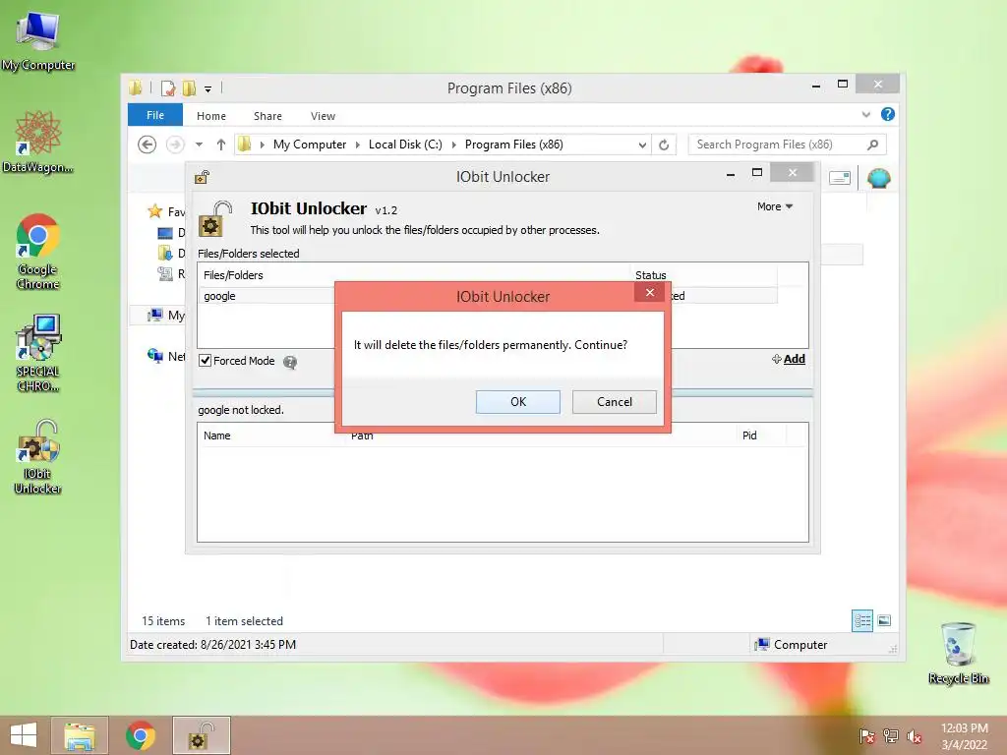This screenshot has width=1007, height=755.
Task: Open the More dropdown in IObit Unlocker
Action: click(775, 206)
